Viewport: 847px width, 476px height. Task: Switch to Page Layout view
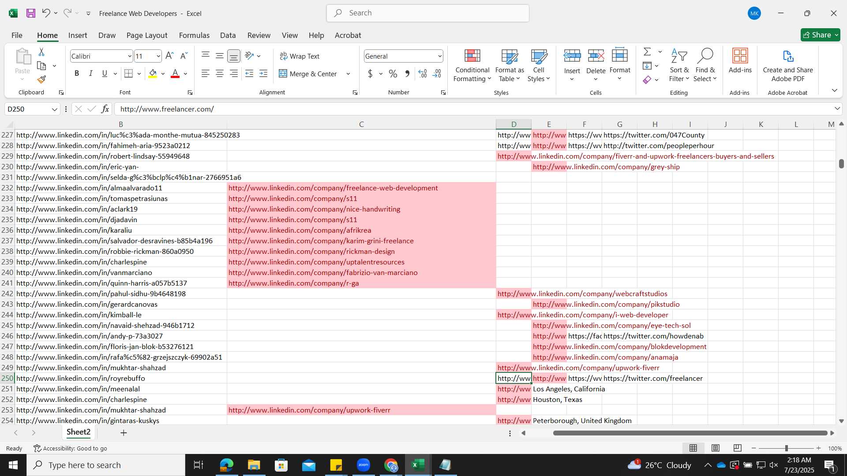(x=716, y=448)
